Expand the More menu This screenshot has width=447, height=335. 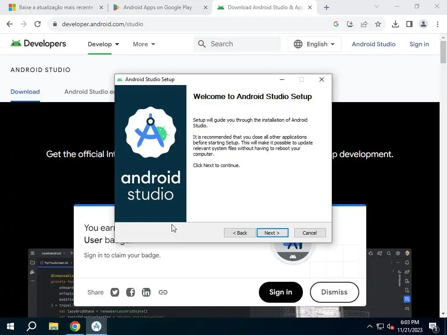(x=144, y=44)
